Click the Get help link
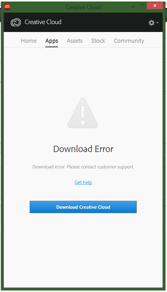The height and width of the screenshot is (292, 167). pos(83,182)
